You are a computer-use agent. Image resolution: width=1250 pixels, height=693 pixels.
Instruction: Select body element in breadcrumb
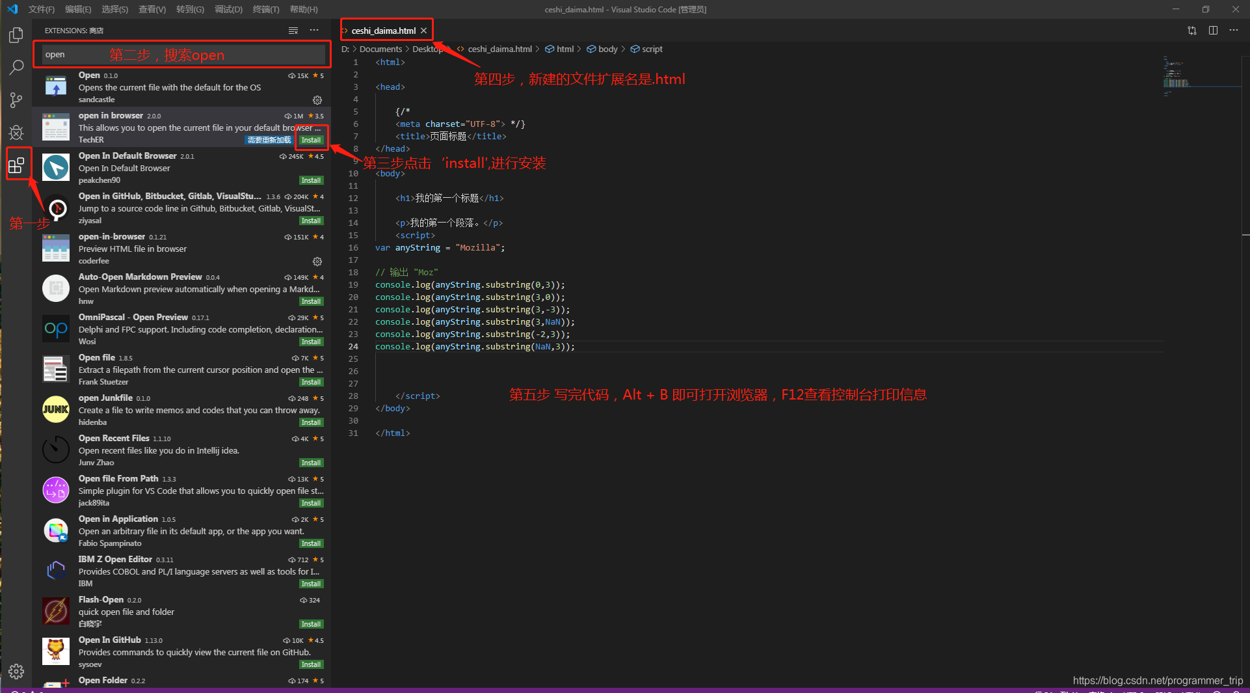point(608,49)
